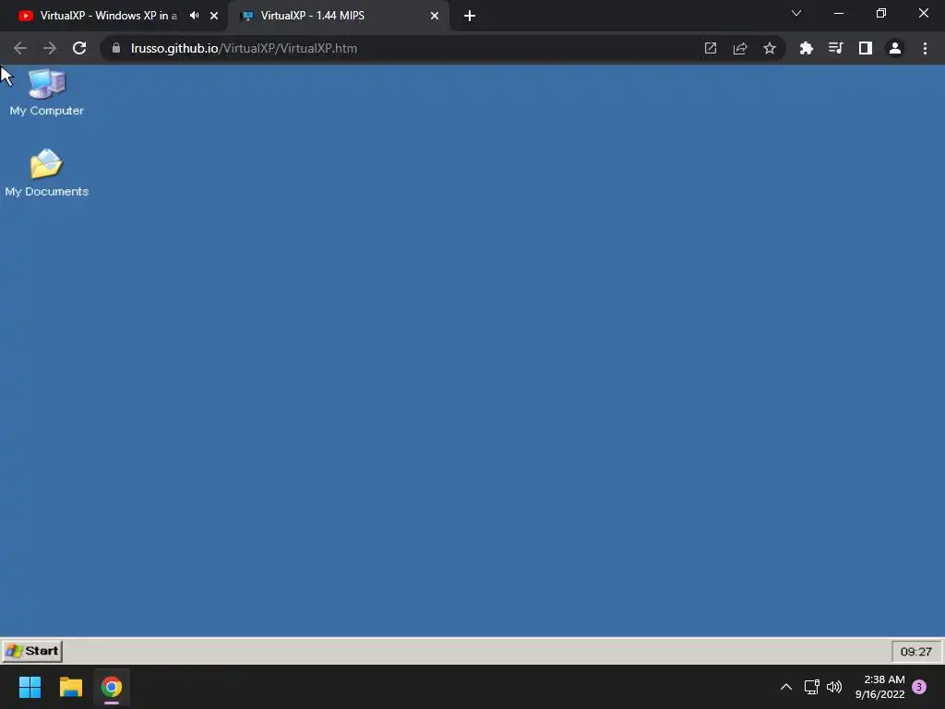Open page in app icon
Screen dimensions: 945x709
pyautogui.click(x=711, y=48)
